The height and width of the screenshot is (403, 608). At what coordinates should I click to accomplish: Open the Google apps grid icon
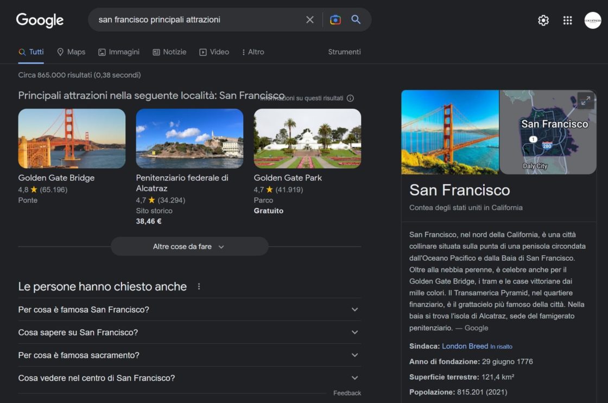pos(568,20)
